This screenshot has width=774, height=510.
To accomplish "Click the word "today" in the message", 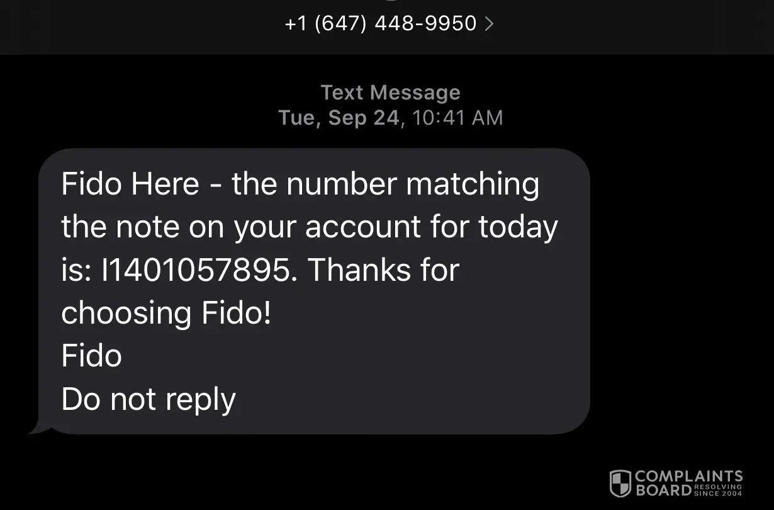I will (x=518, y=227).
